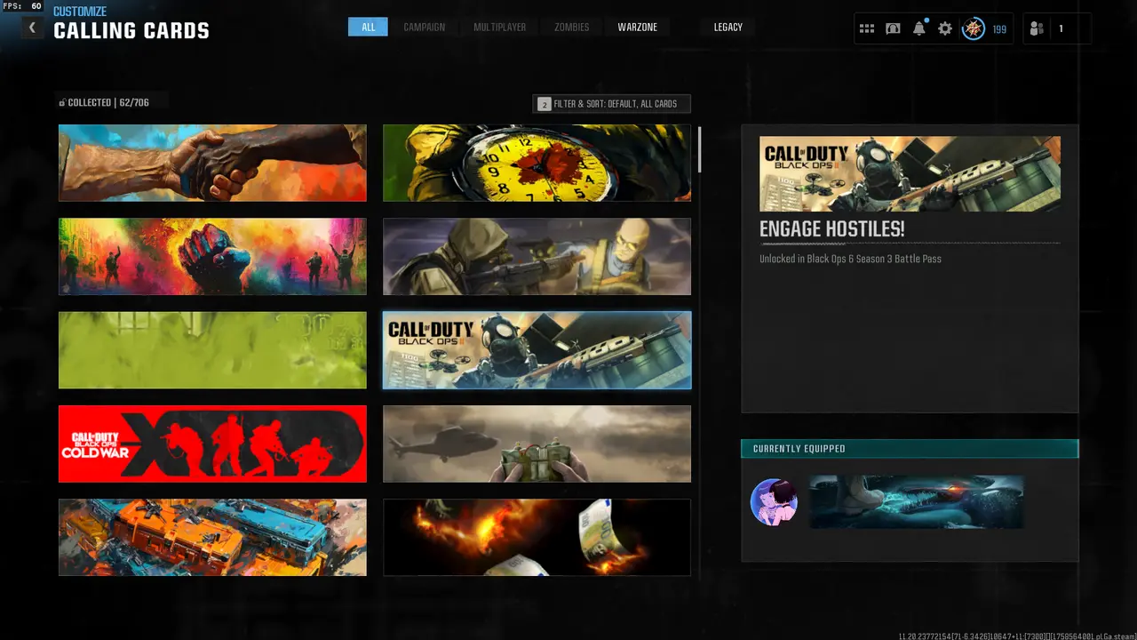Open the settings gear icon
Image resolution: width=1137 pixels, height=640 pixels.
click(x=945, y=28)
